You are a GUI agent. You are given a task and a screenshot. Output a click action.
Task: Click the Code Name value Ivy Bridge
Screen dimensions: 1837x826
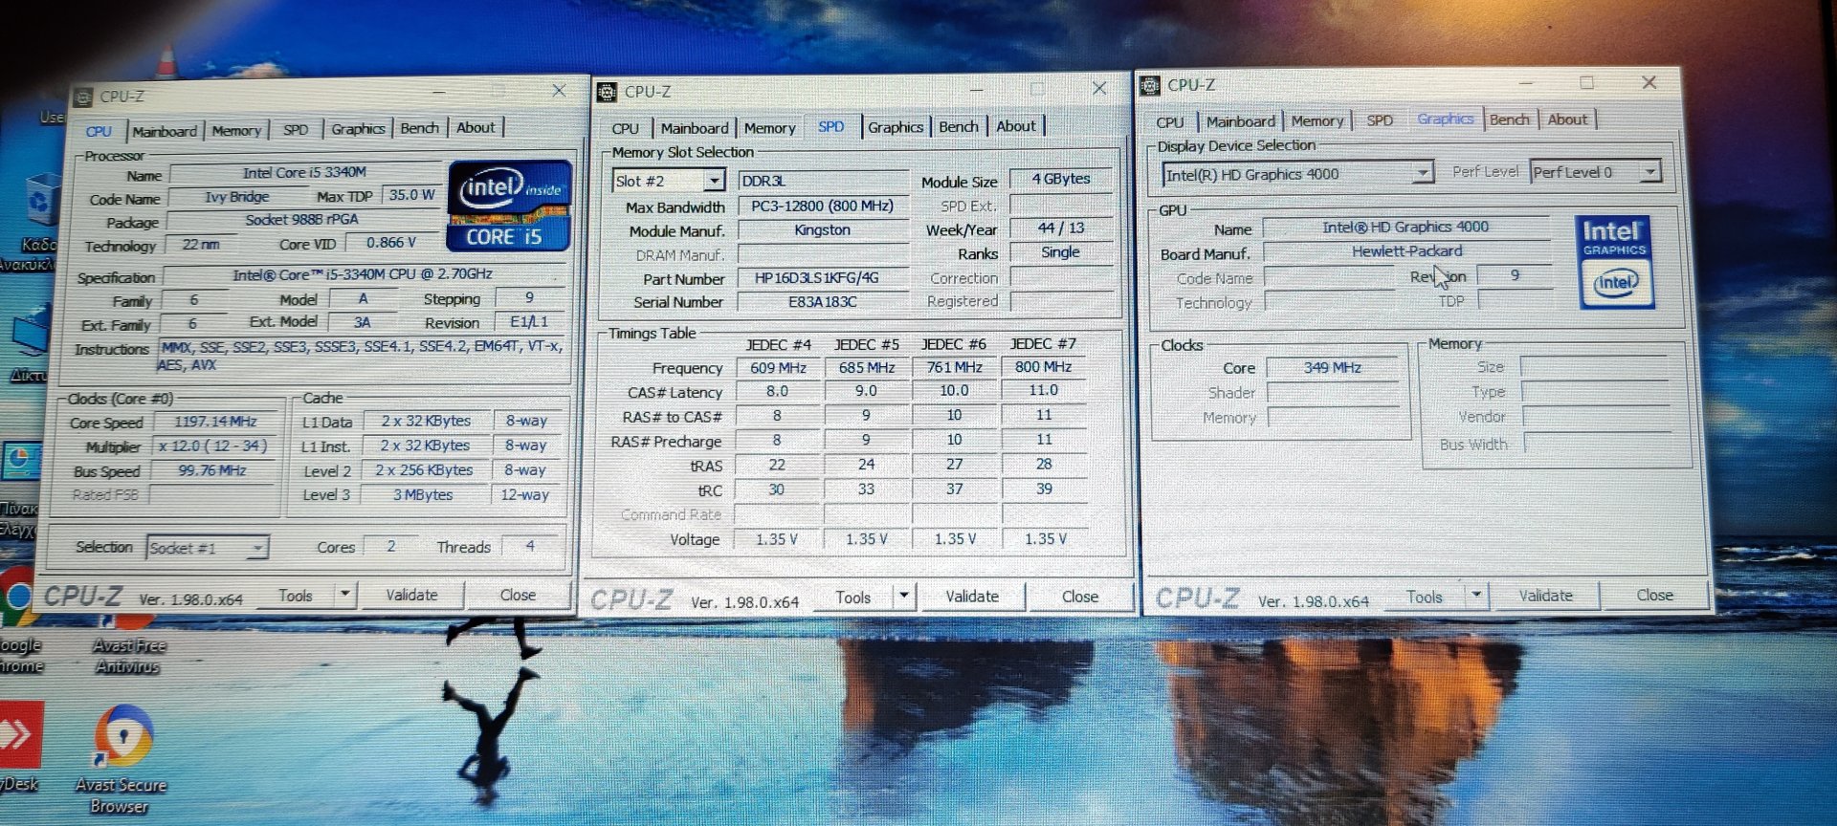(x=236, y=196)
